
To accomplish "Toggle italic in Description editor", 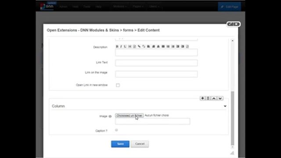I will (121, 47).
